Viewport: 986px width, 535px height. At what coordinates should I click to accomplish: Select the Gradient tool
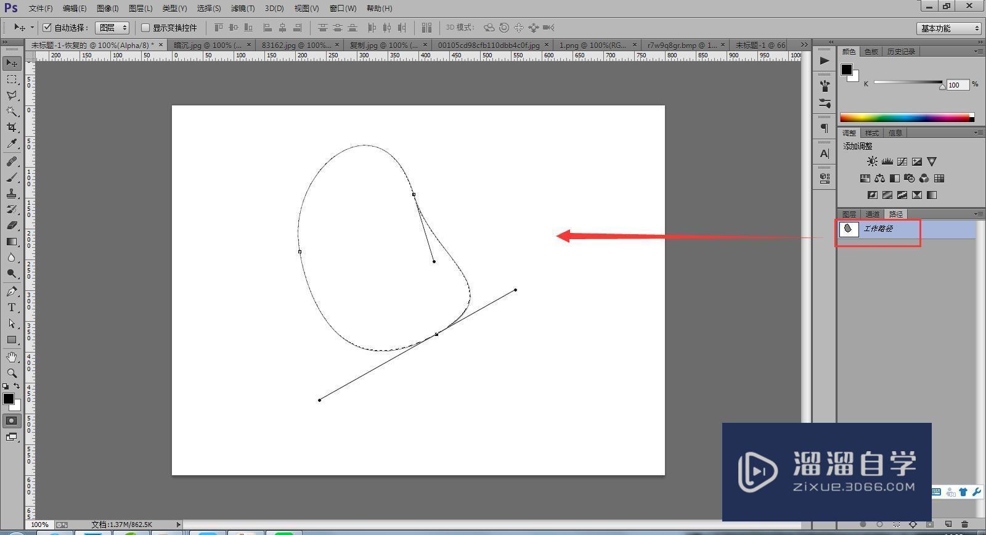pyautogui.click(x=12, y=242)
